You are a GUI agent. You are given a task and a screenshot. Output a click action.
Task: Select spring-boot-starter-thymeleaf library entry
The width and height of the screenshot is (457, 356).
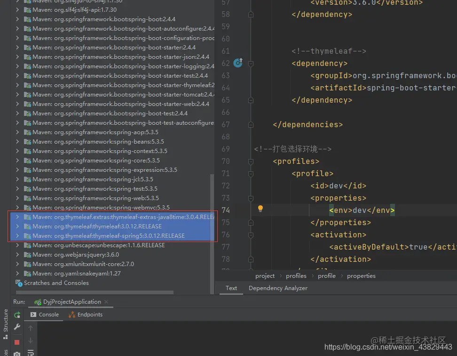pyautogui.click(x=123, y=85)
